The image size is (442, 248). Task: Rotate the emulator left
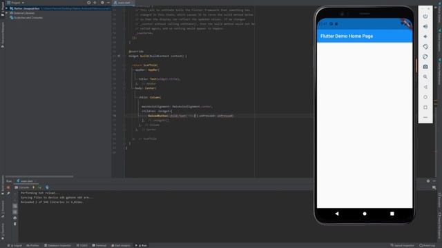[425, 47]
